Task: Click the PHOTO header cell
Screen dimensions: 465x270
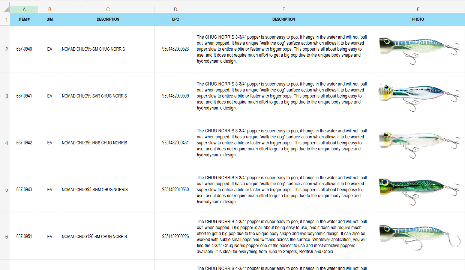Action: tap(418, 19)
